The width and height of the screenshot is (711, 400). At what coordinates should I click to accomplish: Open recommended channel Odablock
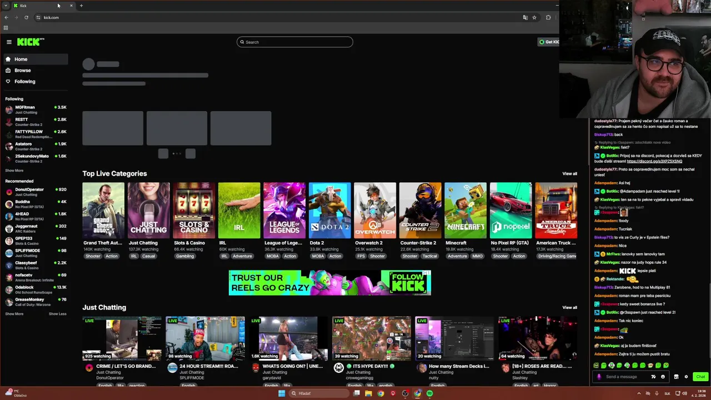click(36, 289)
